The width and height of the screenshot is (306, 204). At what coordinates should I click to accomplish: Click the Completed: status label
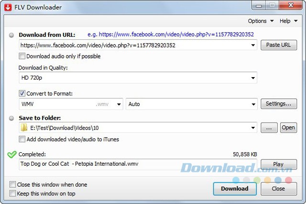coord(32,154)
